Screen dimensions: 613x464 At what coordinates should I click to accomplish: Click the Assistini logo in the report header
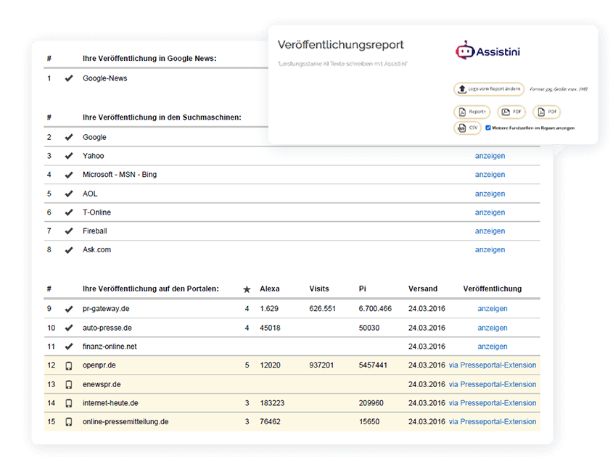(x=487, y=51)
